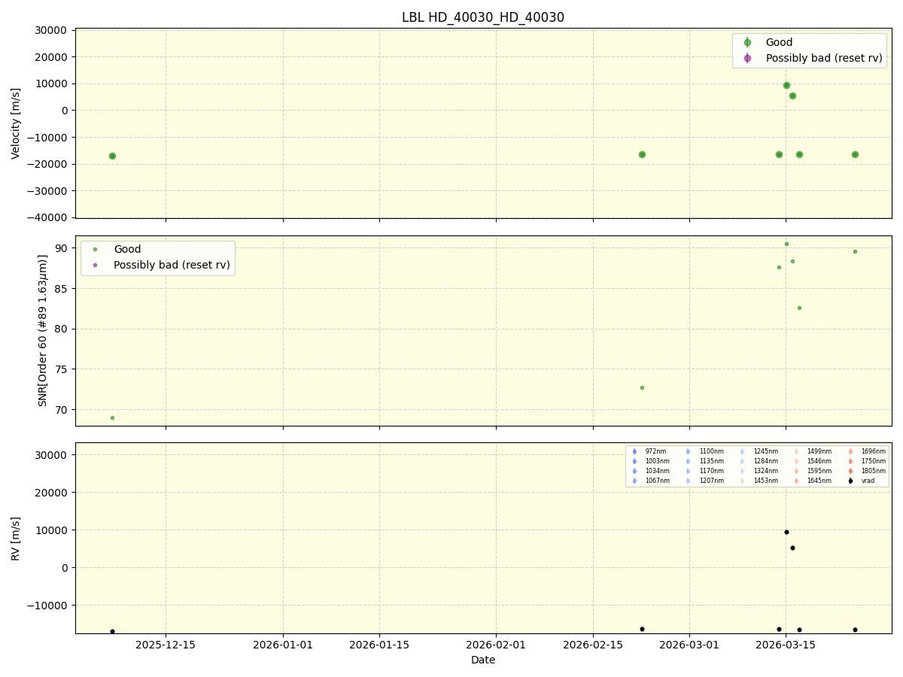903x677 pixels.
Task: Select the black vrad legend marker
Action: coord(850,481)
